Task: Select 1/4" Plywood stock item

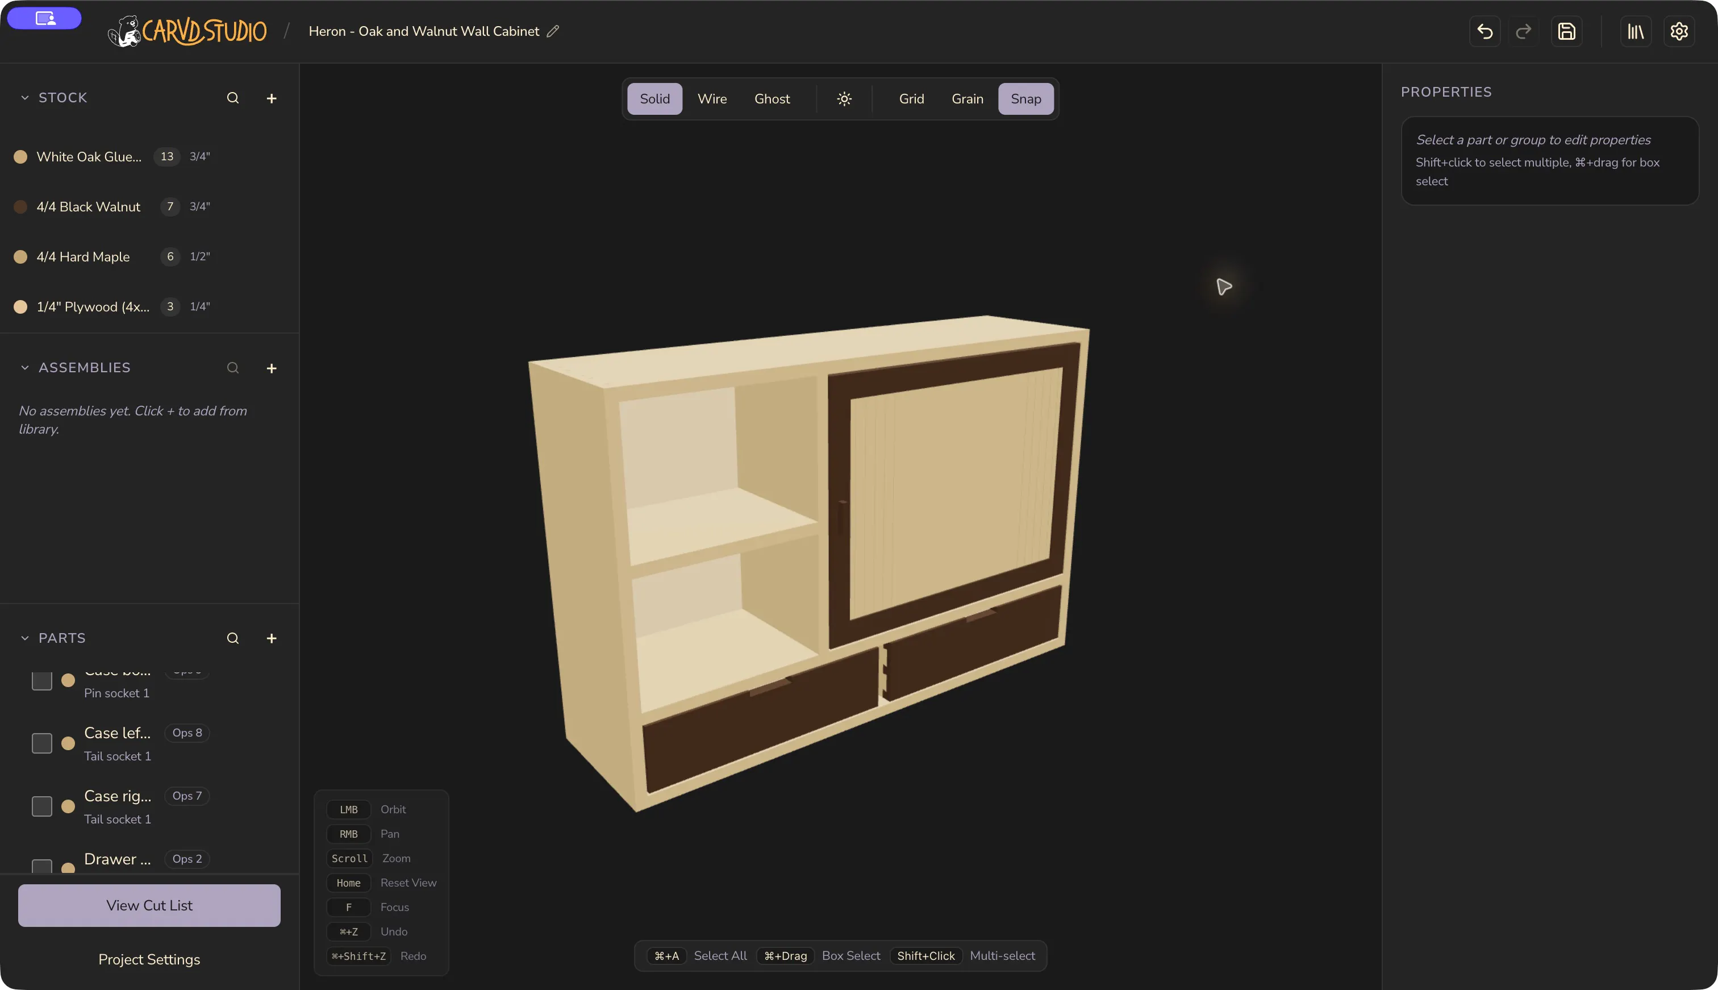Action: pyautogui.click(x=149, y=307)
